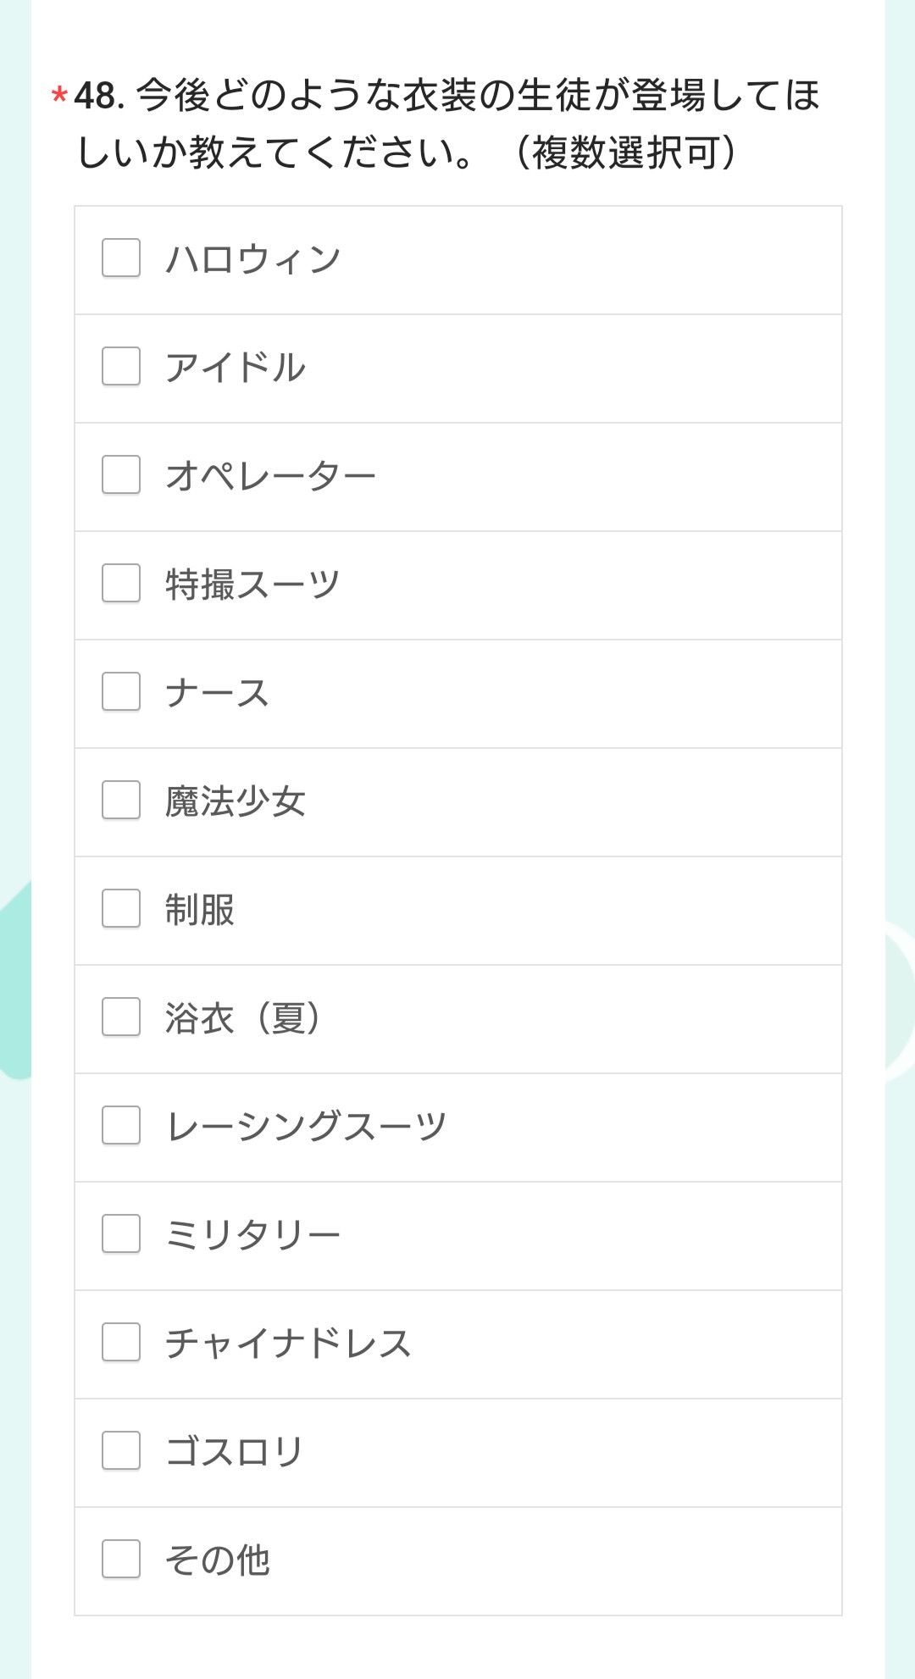The image size is (915, 1679).
Task: Tick the アイドル option box
Action: tap(121, 367)
